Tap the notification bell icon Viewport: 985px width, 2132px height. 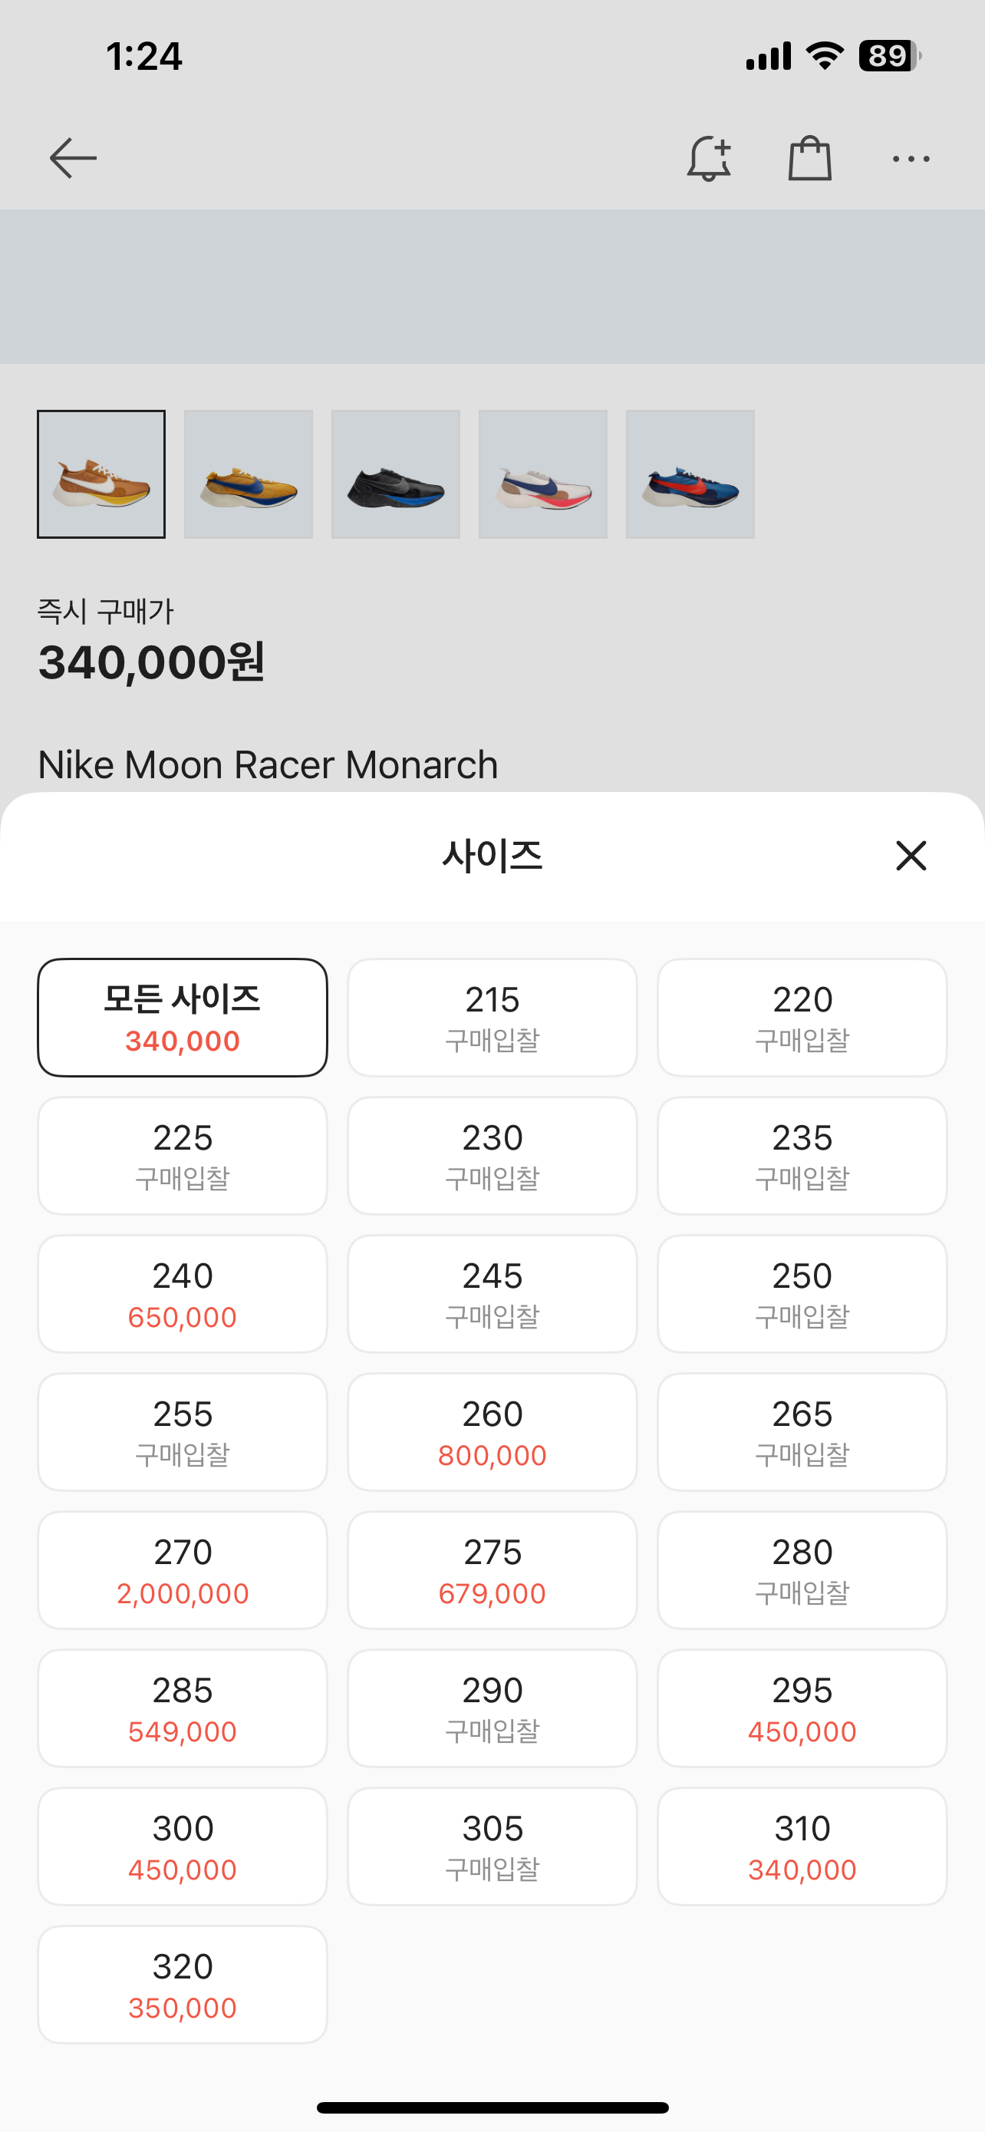pyautogui.click(x=709, y=158)
